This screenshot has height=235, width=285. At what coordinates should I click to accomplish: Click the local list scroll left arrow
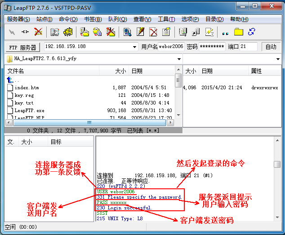(9, 122)
